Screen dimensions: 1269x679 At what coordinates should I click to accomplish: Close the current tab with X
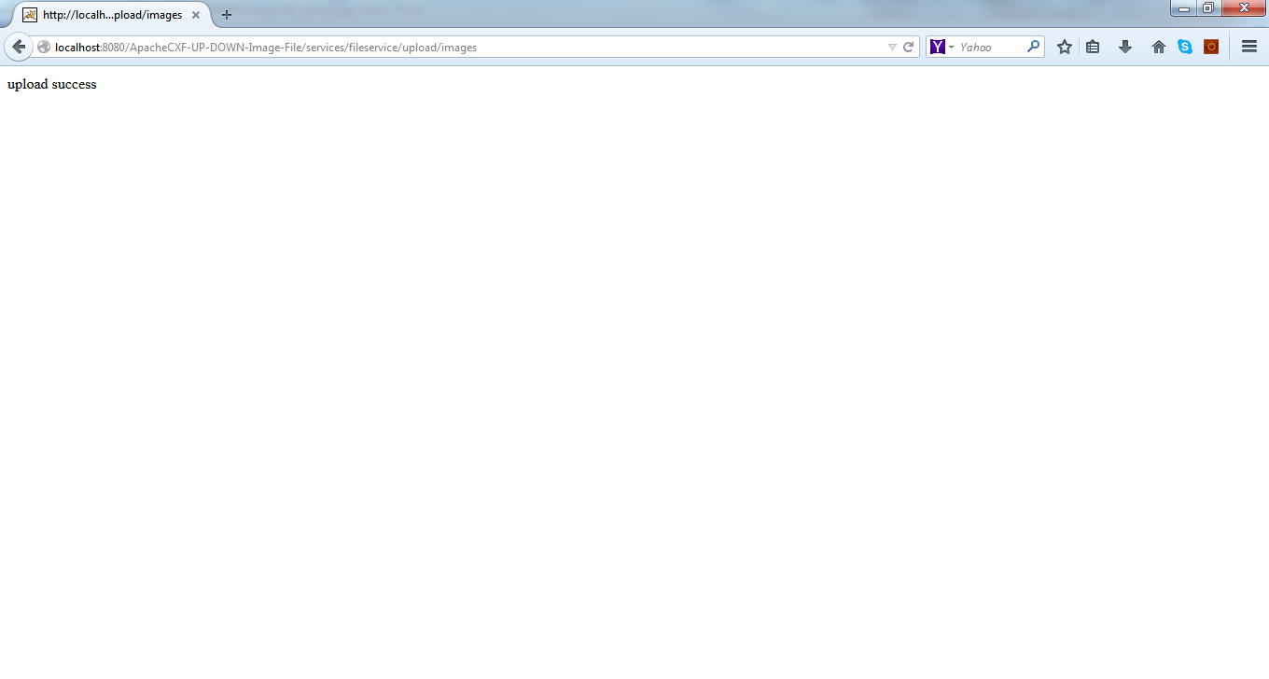point(196,15)
